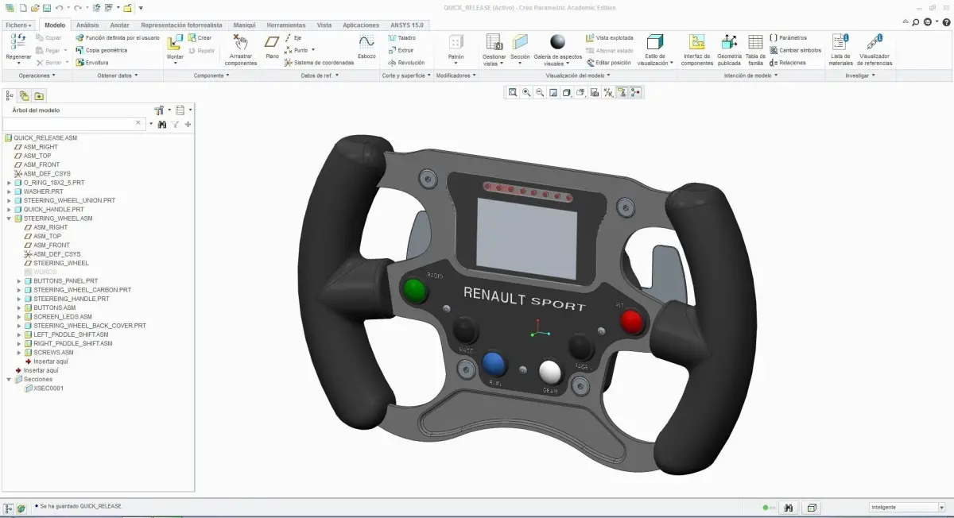Viewport: 954px width, 518px height.
Task: Collapse the Secciones node
Action: 9,379
